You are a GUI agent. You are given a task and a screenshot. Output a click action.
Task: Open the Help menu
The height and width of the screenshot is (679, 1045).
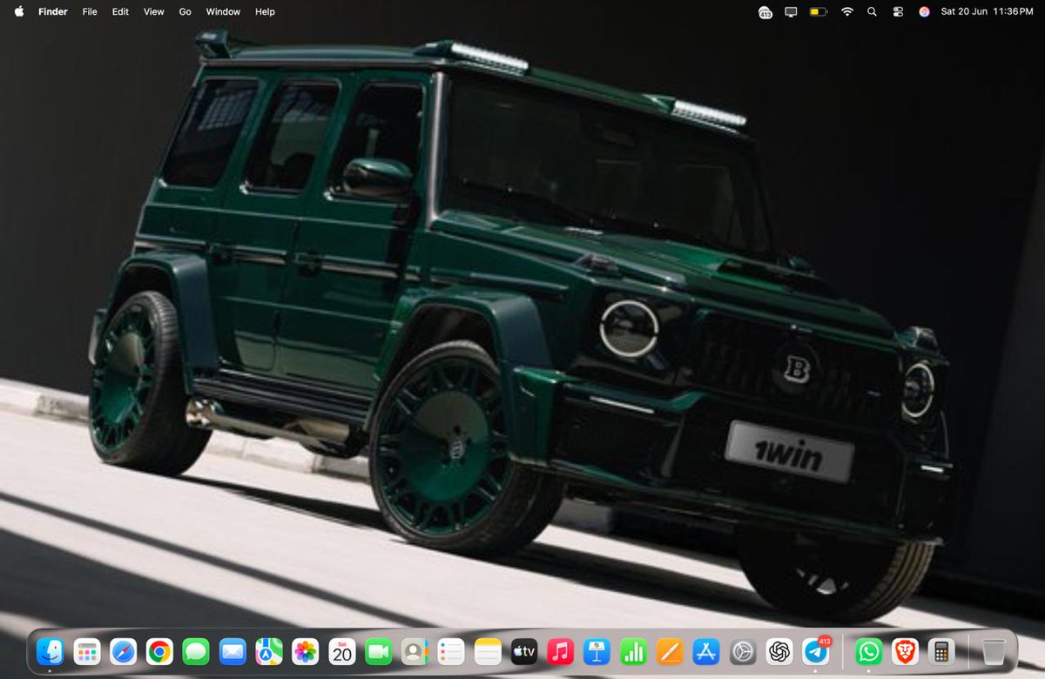(265, 11)
